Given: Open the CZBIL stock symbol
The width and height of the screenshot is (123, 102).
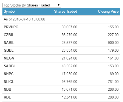Looking at the screenshot, I should 9,35.
